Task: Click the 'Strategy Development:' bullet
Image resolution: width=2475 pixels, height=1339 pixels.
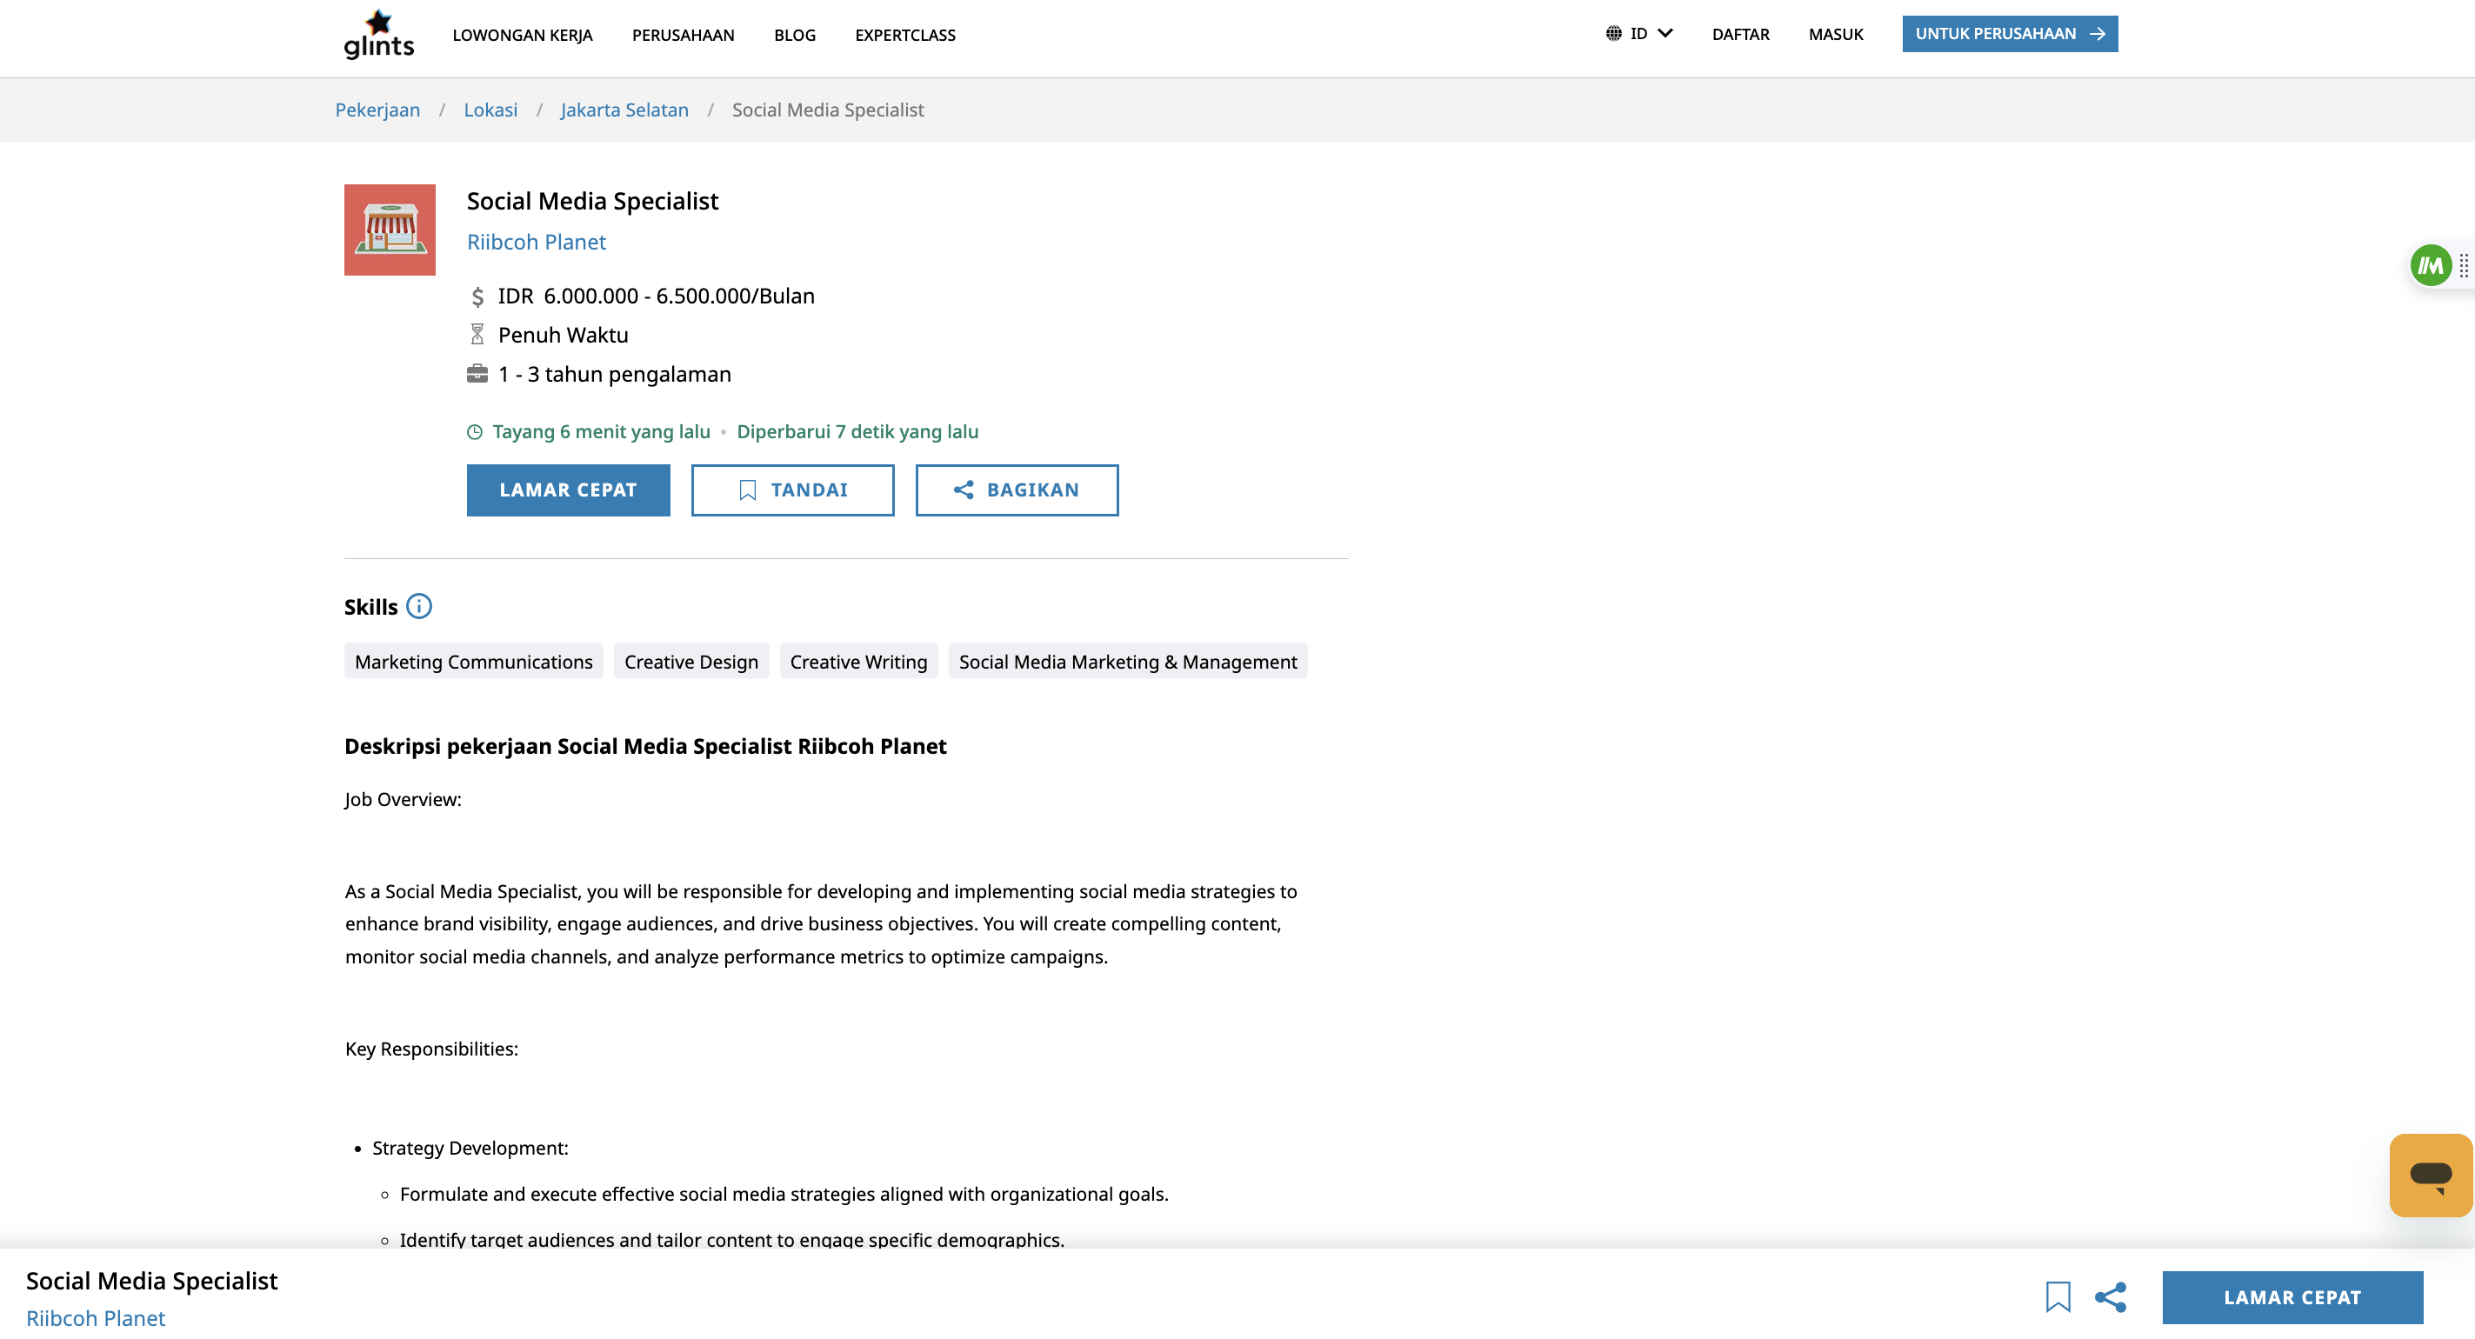Action: click(470, 1148)
